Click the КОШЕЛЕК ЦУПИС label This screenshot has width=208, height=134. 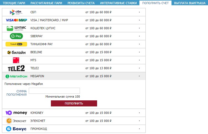pyautogui.click(x=43, y=28)
